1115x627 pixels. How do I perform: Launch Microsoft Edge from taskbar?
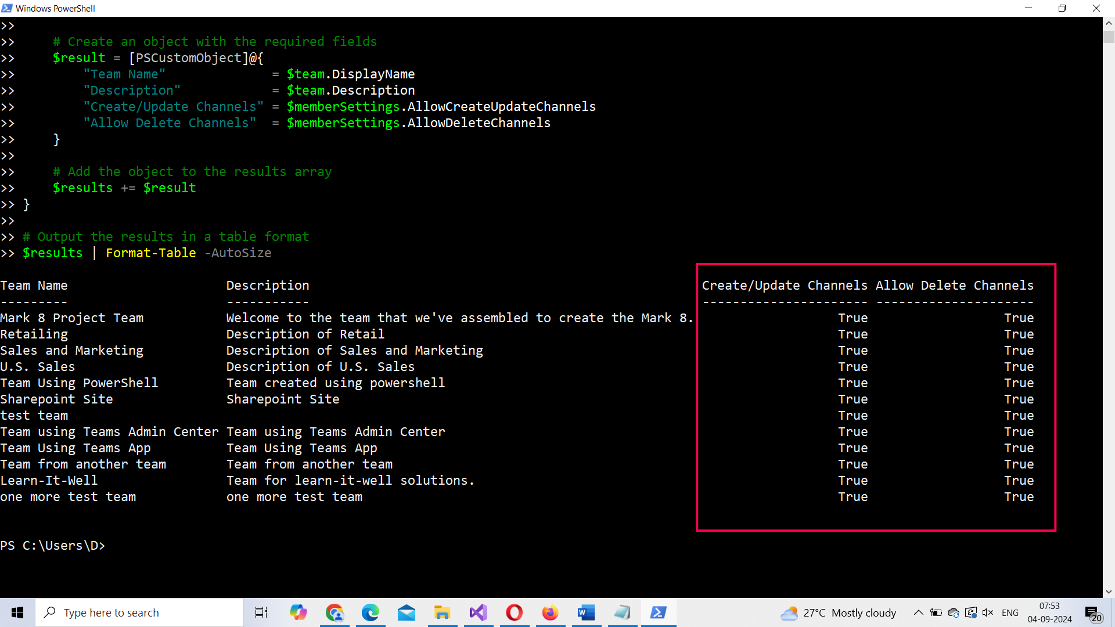[371, 612]
